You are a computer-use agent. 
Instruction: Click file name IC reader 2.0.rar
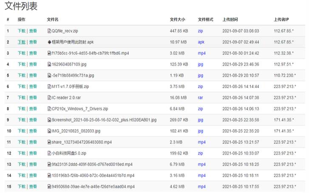[x=66, y=98]
